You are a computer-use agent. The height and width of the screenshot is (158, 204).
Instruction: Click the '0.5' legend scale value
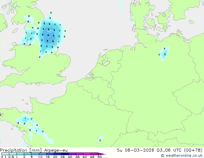[x=11, y=157]
